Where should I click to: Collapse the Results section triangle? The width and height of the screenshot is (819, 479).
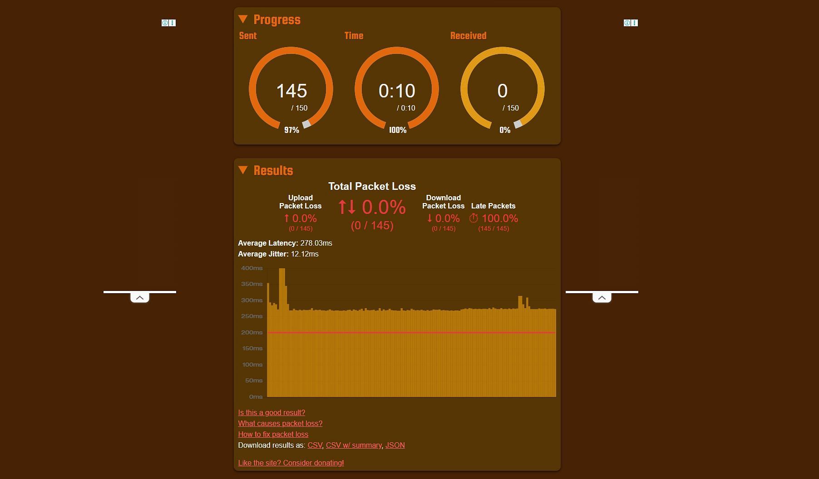[243, 170]
